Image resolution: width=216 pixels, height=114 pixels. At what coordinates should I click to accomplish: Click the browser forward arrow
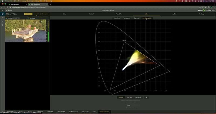(x=5, y=7)
